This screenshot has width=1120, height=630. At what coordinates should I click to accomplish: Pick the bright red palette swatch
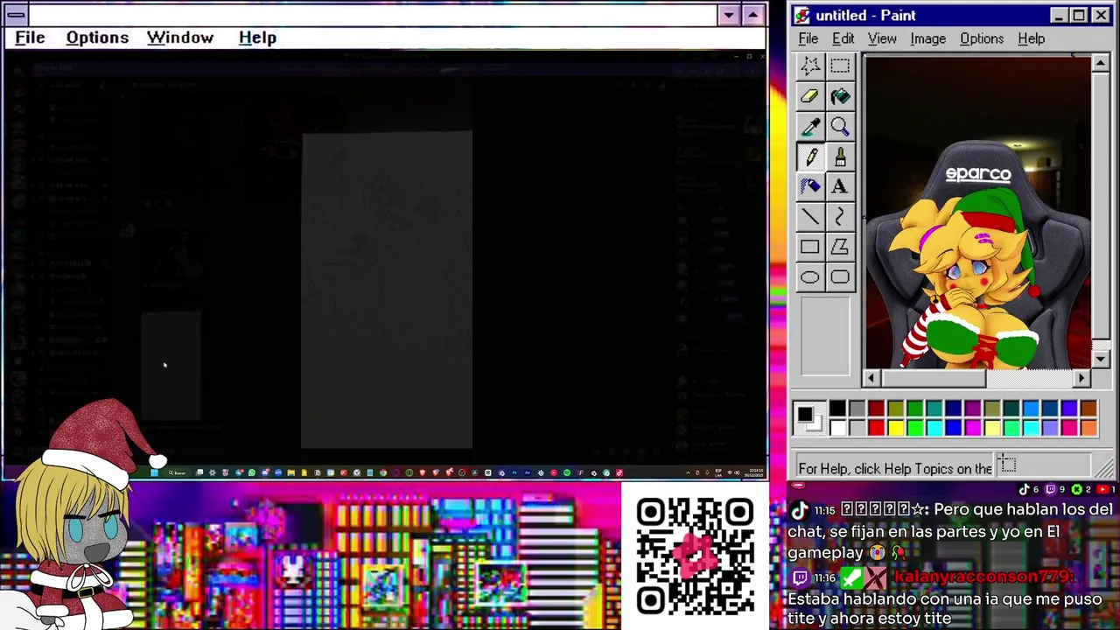[876, 427]
